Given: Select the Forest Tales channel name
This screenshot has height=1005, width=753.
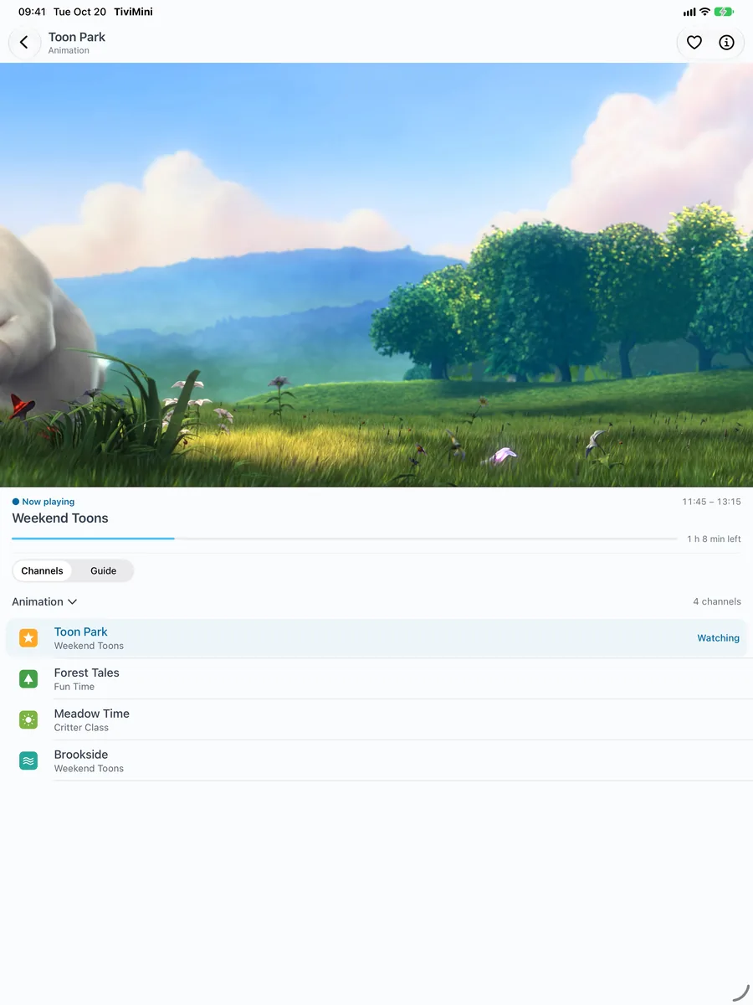Looking at the screenshot, I should (x=87, y=673).
